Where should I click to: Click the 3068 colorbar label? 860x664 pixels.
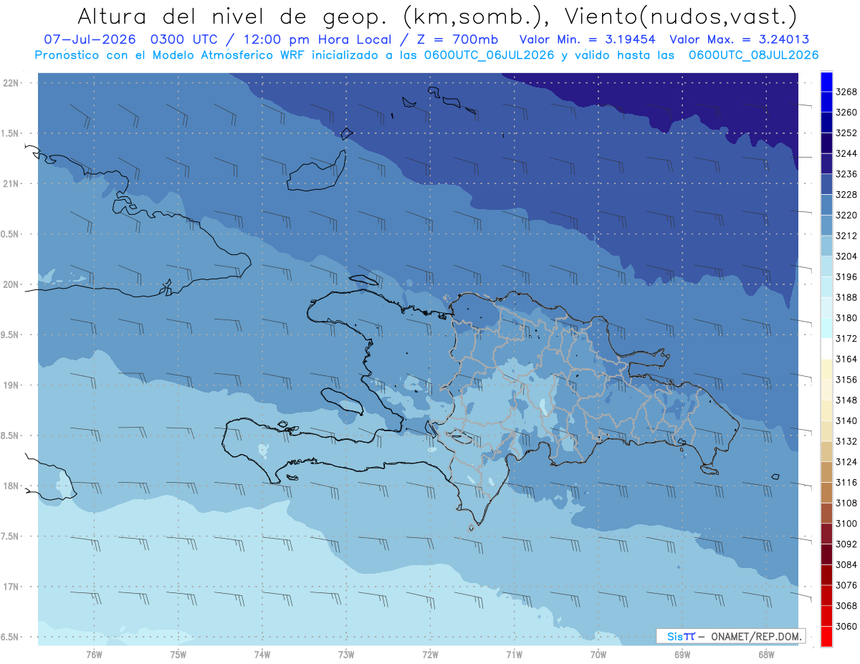[846, 605]
